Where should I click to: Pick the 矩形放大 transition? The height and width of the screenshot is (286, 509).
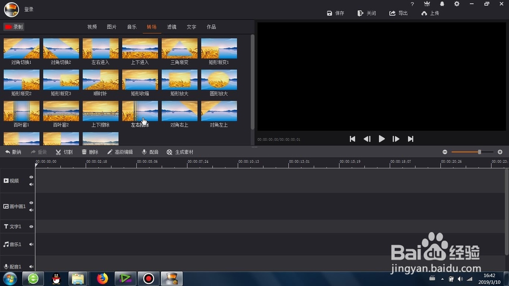coord(180,80)
